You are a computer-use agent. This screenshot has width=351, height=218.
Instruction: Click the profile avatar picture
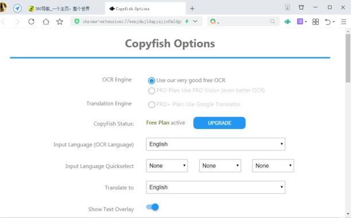(x=3, y=7)
